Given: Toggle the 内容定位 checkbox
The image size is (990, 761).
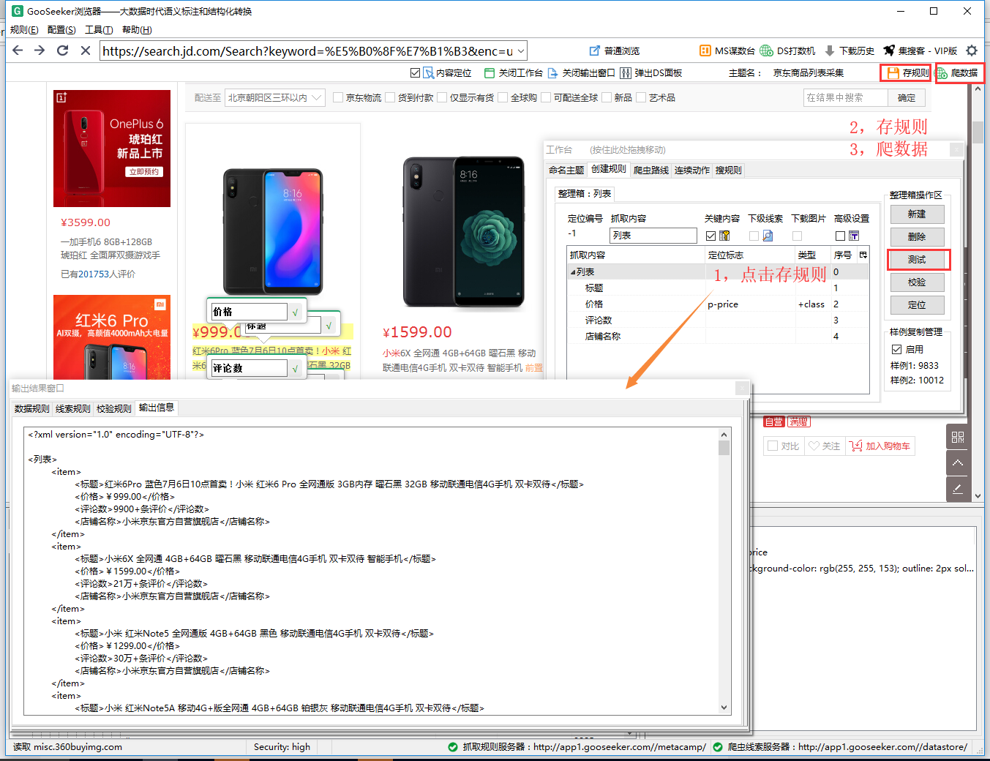Looking at the screenshot, I should pos(415,72).
